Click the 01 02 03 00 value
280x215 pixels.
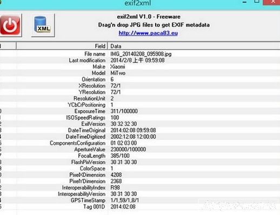124,143
